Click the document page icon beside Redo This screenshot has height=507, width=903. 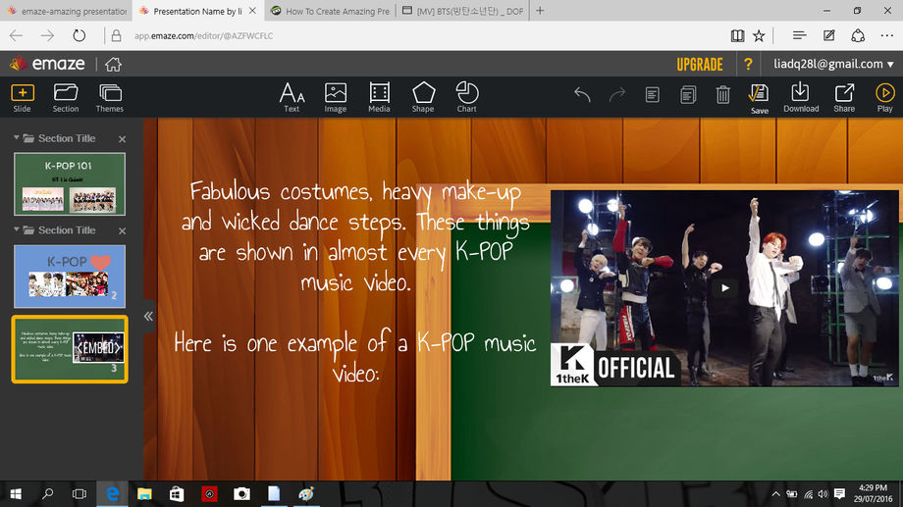click(x=652, y=94)
